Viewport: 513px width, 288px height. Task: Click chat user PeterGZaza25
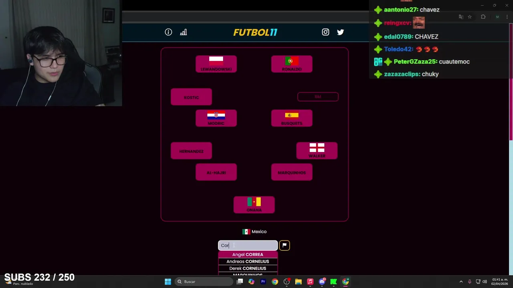pyautogui.click(x=415, y=62)
